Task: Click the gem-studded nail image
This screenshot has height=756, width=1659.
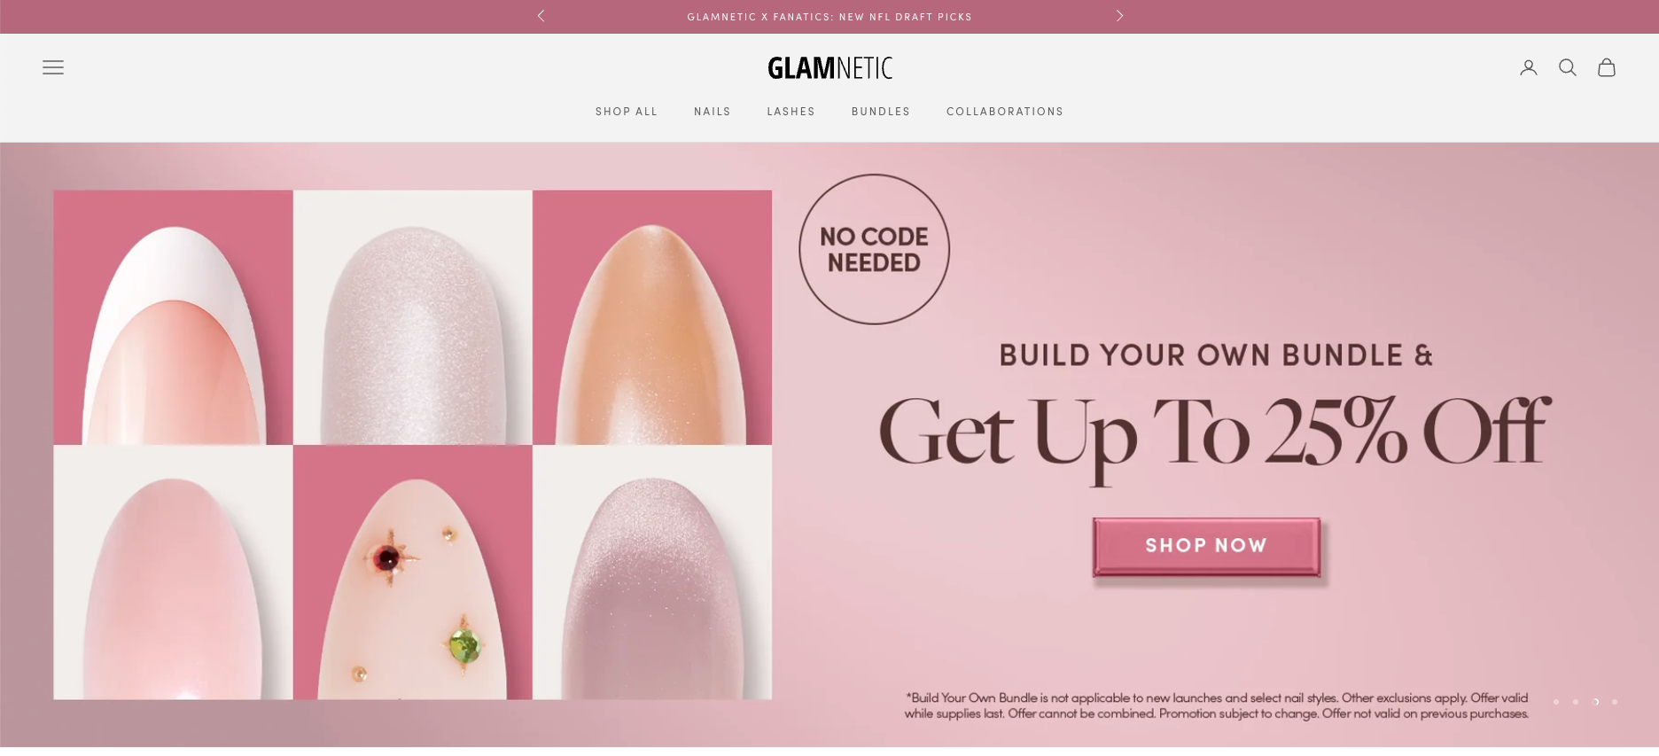Action: tap(413, 573)
